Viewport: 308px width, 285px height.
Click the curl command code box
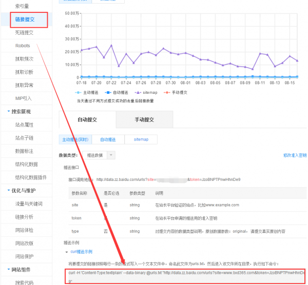pos(185,276)
